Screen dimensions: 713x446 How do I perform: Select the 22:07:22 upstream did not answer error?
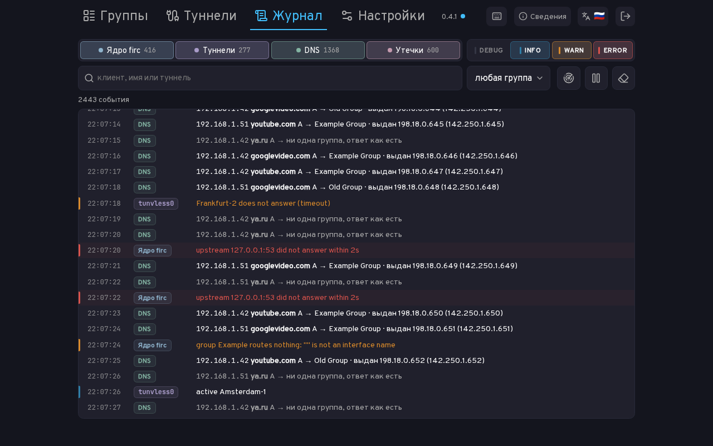[x=356, y=298]
